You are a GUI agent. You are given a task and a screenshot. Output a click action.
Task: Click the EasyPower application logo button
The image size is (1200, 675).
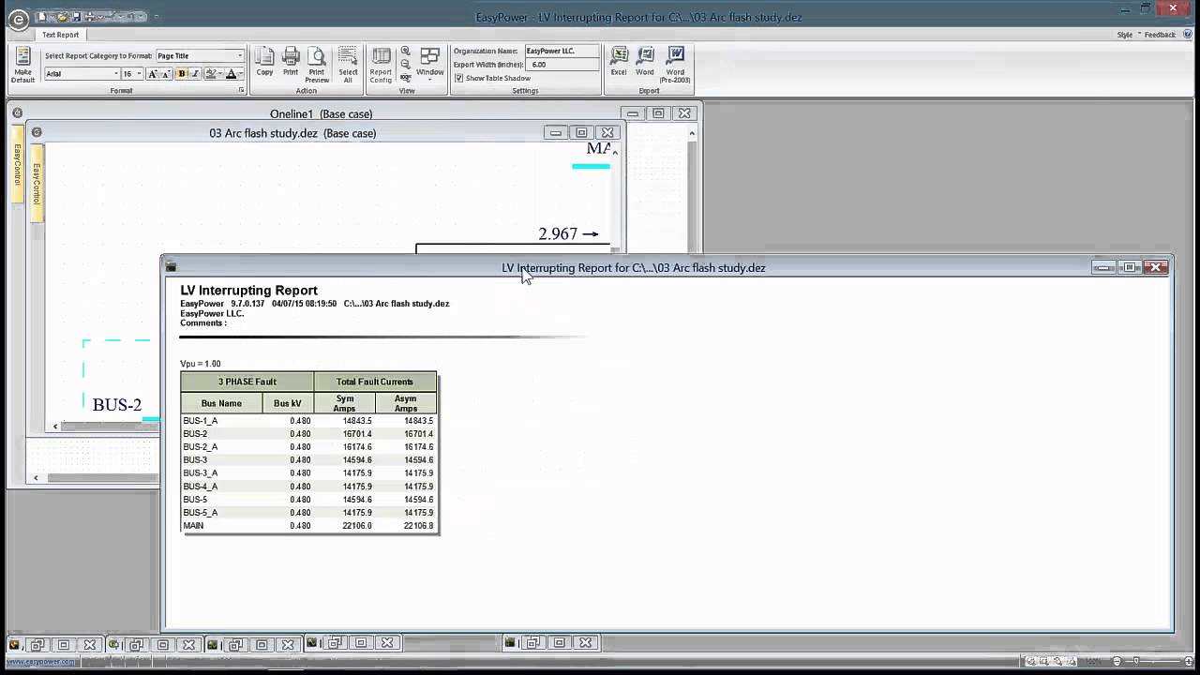pyautogui.click(x=18, y=18)
